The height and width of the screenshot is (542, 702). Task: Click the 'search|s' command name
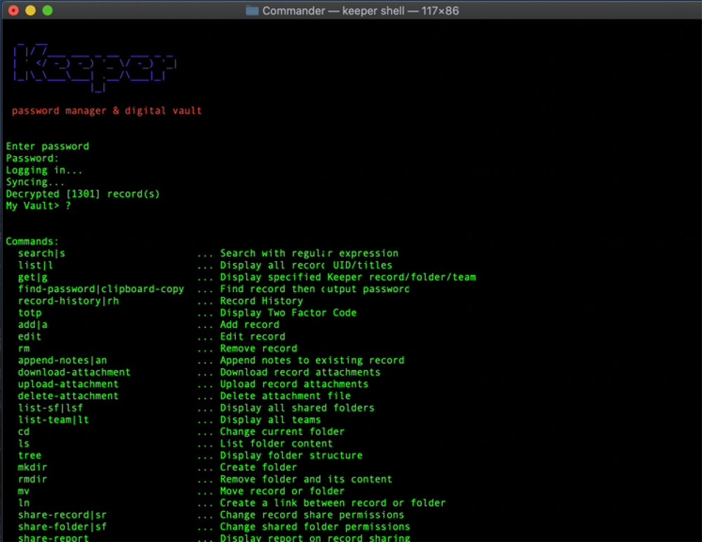tap(41, 253)
